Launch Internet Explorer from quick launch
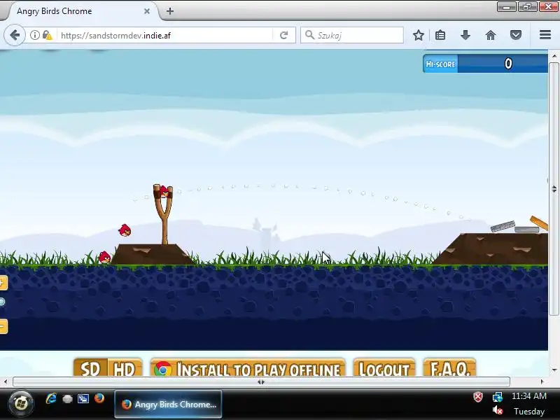Viewport: 560px width, 420px height. (x=50, y=398)
